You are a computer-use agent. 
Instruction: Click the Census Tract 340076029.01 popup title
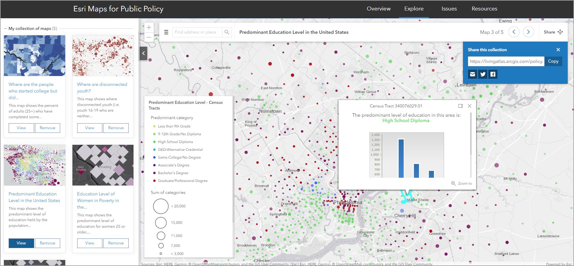(396, 106)
